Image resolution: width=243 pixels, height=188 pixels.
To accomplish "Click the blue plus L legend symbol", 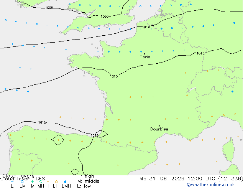I will 12,181.
